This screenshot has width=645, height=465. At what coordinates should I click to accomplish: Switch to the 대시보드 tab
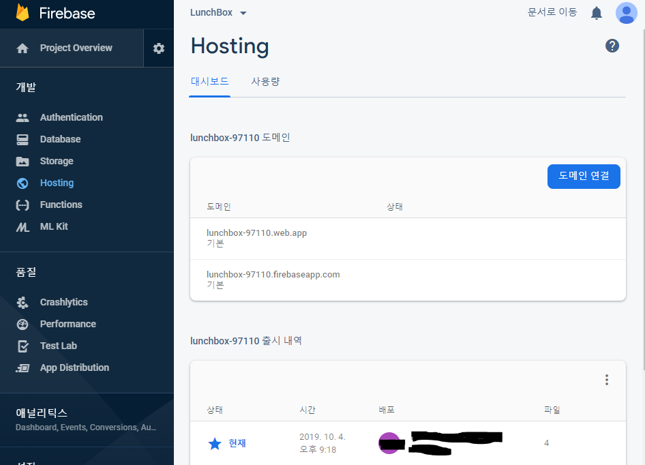[x=209, y=82]
